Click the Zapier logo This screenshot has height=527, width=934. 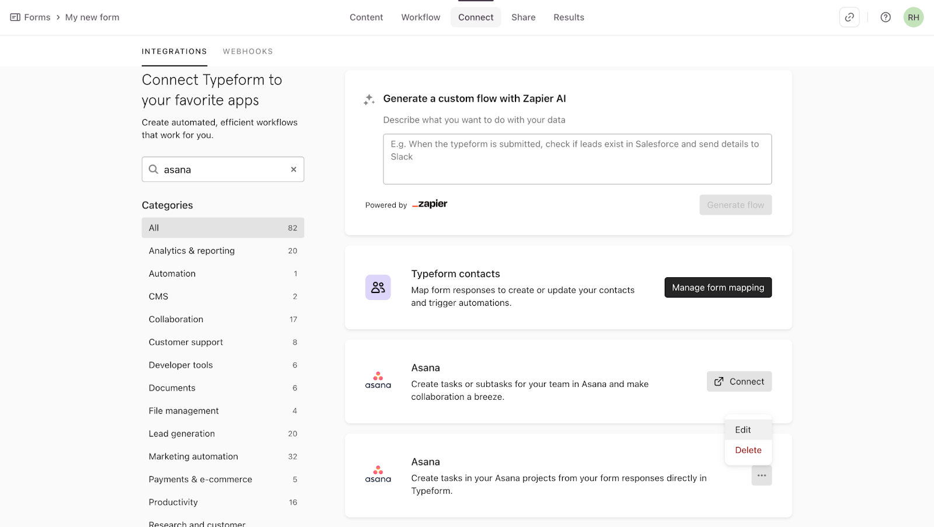[430, 204]
